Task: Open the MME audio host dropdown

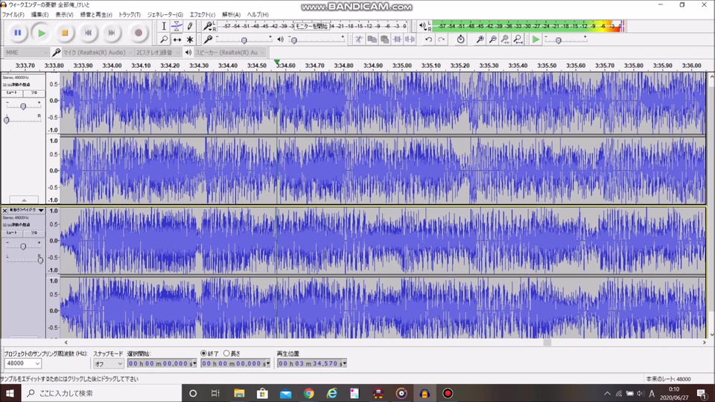Action: click(25, 53)
